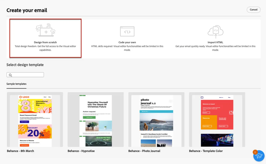The height and width of the screenshot is (164, 266).
Task: Switch to the Sample templates tab
Action: 16,84
